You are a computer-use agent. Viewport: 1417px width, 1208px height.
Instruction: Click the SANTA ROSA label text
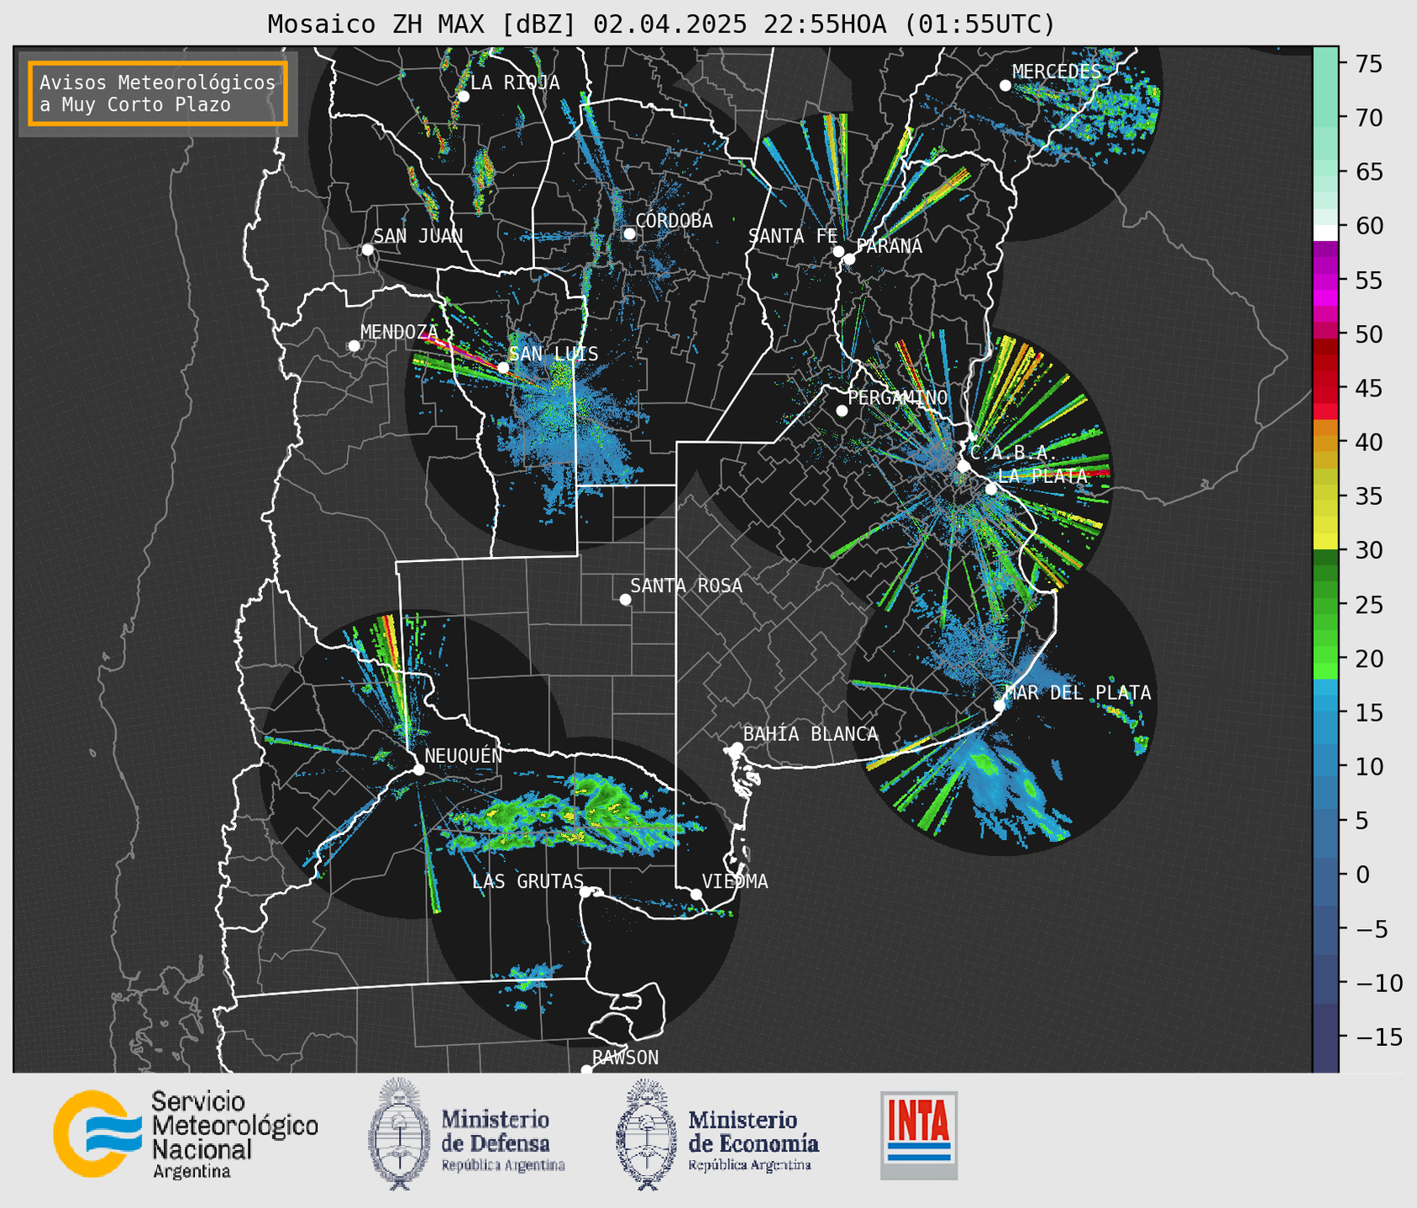(686, 586)
